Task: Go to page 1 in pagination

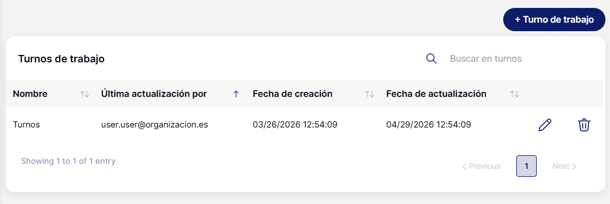Action: pos(527,166)
